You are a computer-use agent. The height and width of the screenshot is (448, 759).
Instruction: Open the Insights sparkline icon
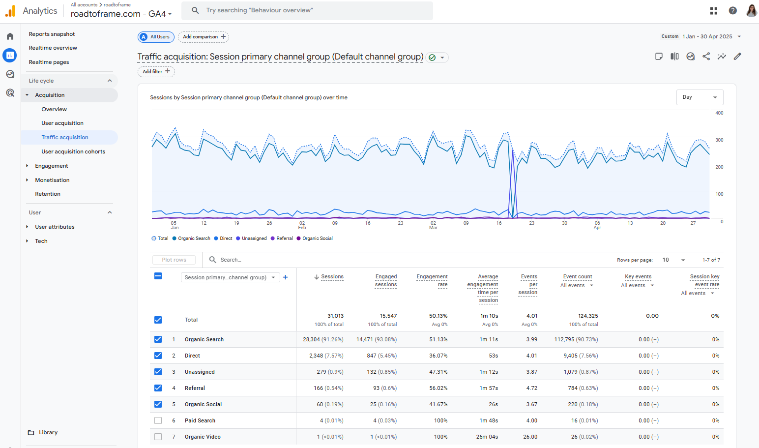point(722,57)
